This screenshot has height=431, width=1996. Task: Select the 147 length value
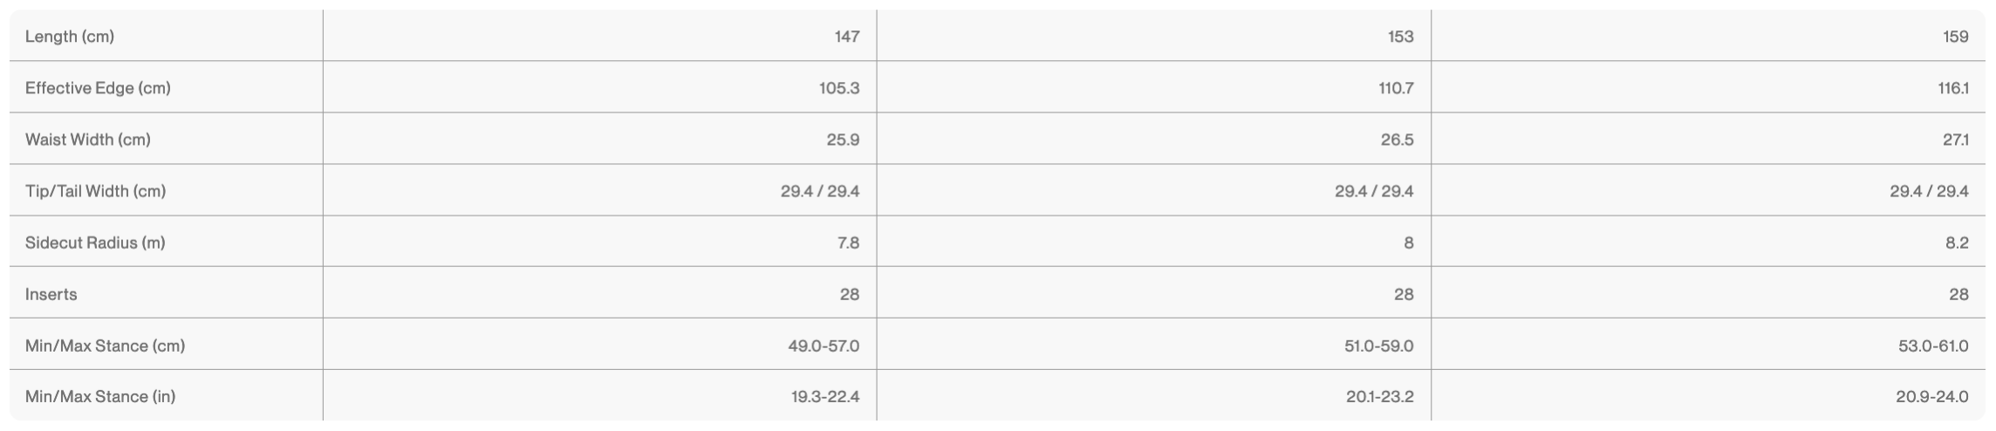point(846,37)
